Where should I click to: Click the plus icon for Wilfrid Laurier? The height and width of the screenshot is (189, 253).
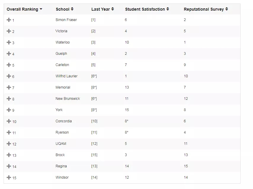click(9, 76)
